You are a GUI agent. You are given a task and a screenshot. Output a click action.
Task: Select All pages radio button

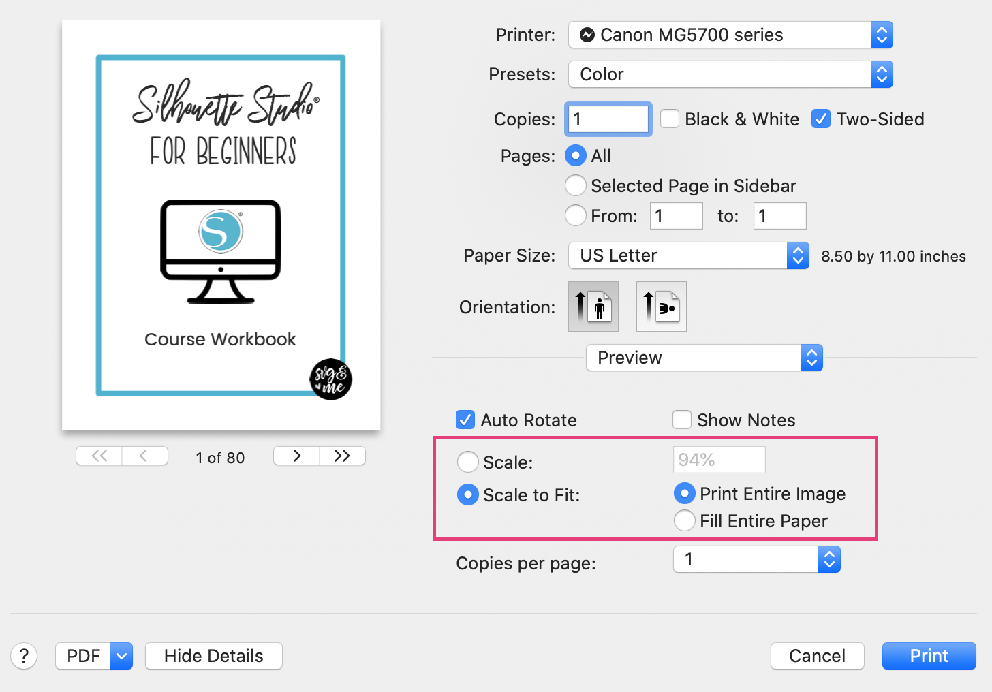click(x=576, y=155)
